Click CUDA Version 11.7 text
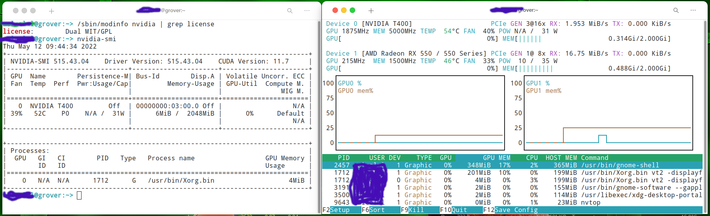The width and height of the screenshot is (710, 216). 254,62
